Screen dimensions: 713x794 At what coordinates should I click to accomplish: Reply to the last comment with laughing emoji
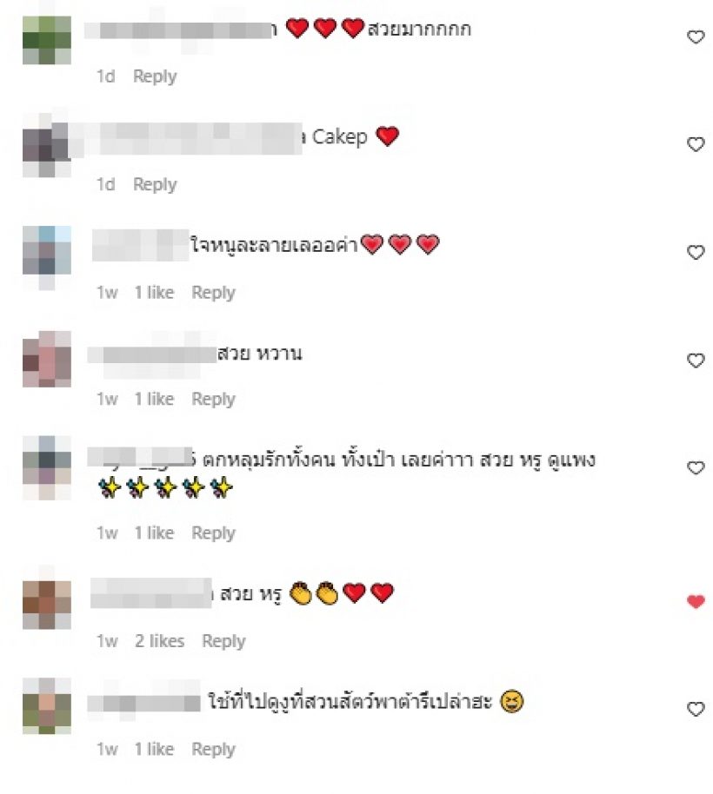(213, 750)
